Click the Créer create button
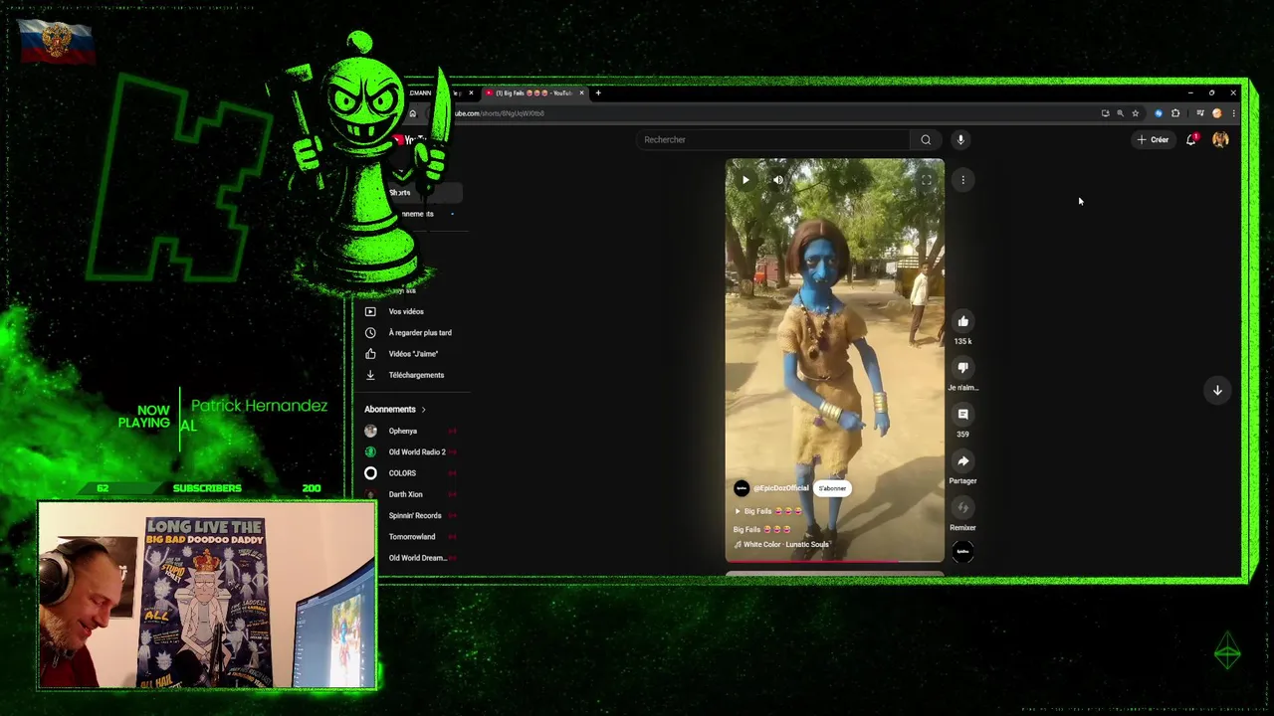 1153,139
